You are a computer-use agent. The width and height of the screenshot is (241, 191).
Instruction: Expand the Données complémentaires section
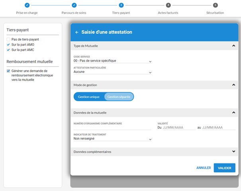pos(233,152)
